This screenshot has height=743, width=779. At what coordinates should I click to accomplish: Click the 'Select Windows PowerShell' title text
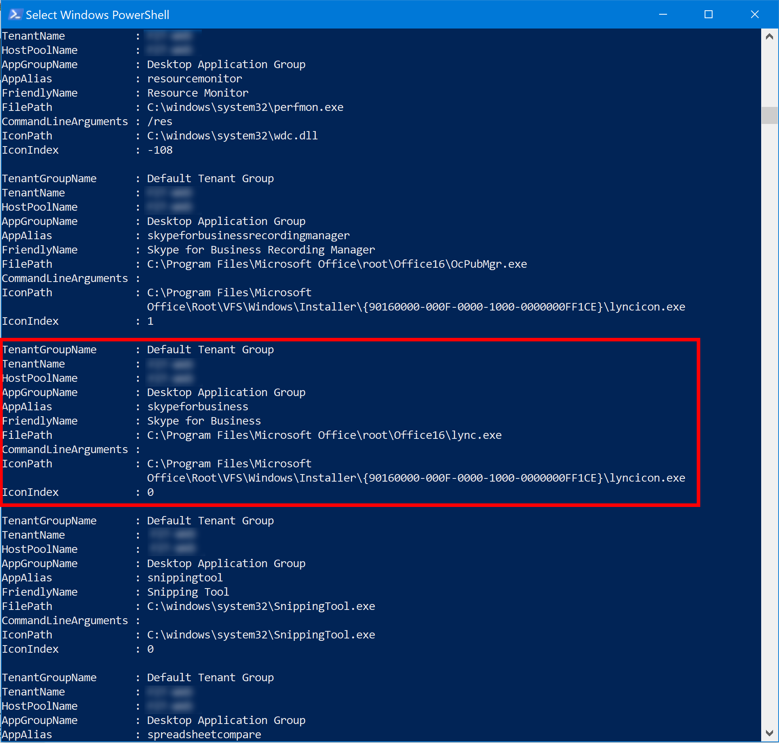coord(97,15)
